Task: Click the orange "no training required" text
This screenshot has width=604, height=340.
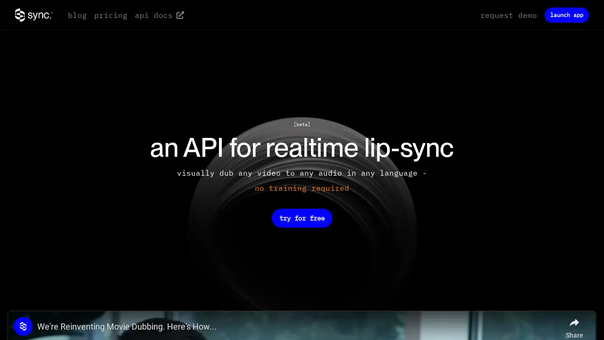Action: click(302, 188)
